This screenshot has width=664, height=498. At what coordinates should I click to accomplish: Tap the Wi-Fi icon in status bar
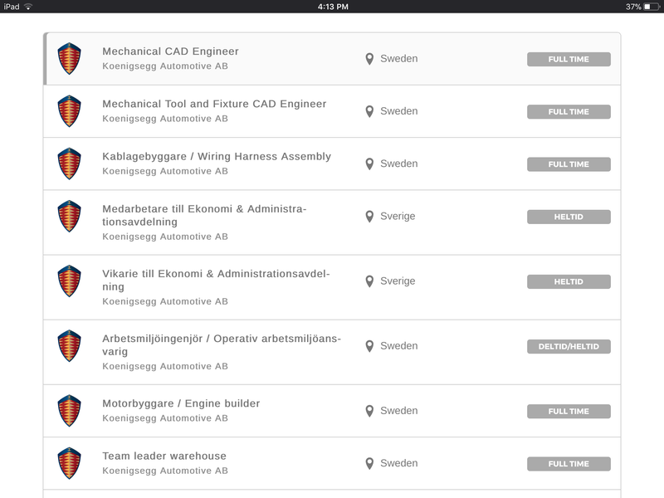click(x=28, y=7)
